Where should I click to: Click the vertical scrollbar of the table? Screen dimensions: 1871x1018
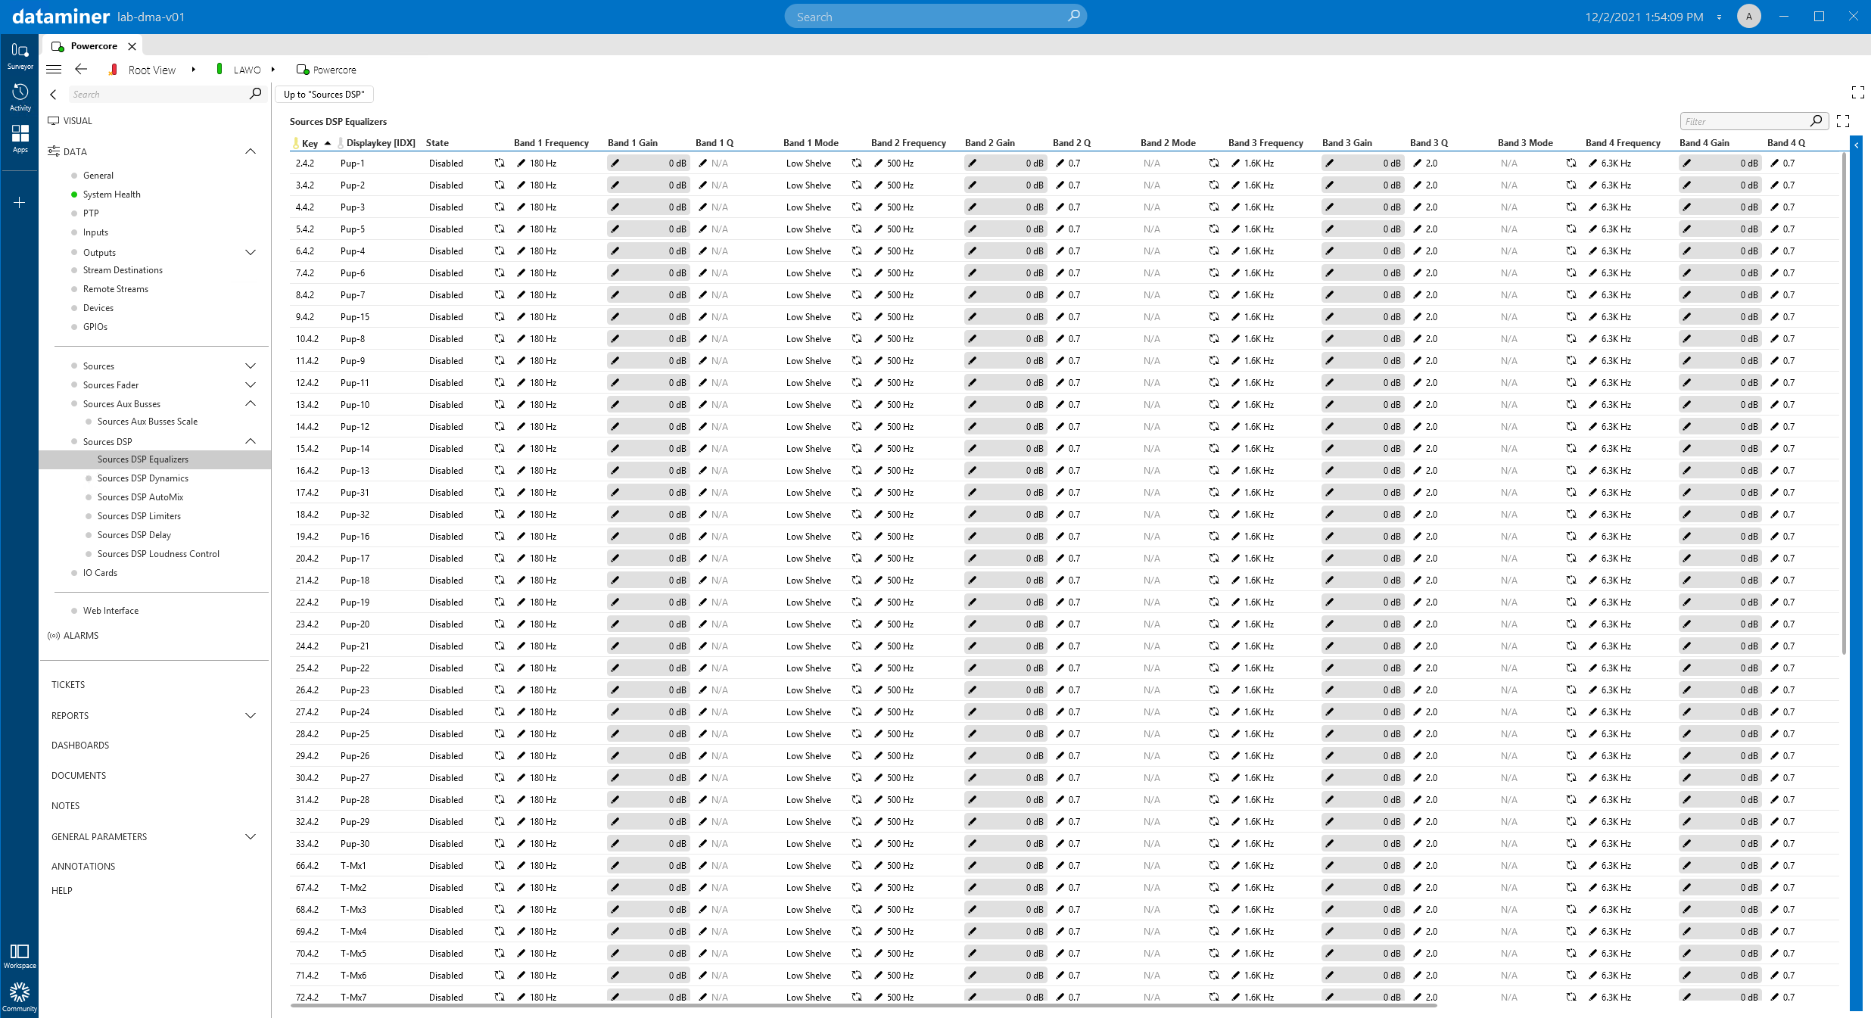(1844, 403)
